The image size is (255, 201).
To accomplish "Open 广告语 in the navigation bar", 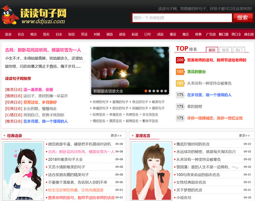I will [211, 34].
